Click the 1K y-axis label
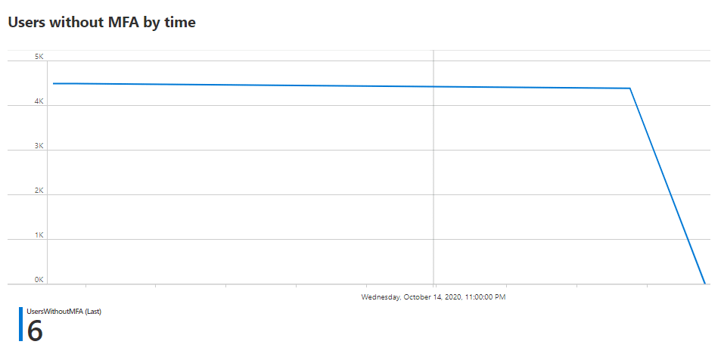The image size is (721, 357). coord(39,234)
